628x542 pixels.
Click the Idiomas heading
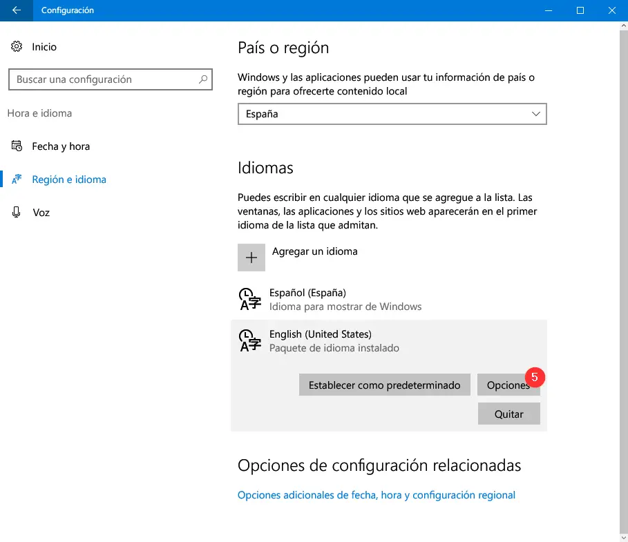pos(265,168)
